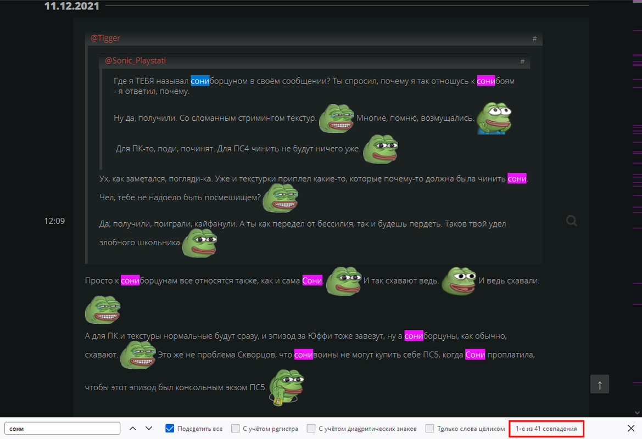
Task: Click the laughing Pepe below 'Просто к сониборцунам'
Action: [x=103, y=309]
